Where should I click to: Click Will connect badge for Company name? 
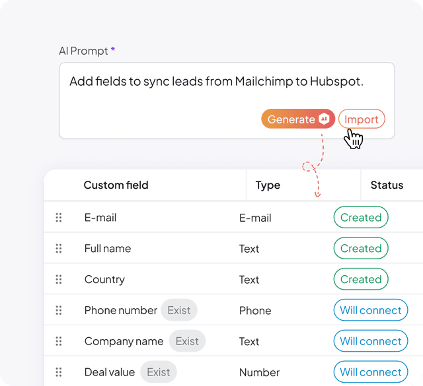point(370,341)
